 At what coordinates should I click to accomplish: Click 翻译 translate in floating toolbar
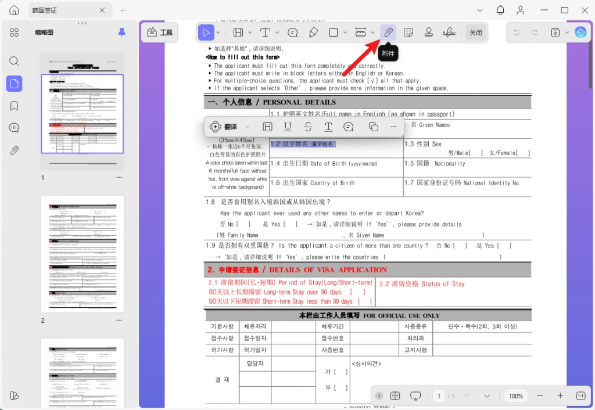tap(224, 127)
